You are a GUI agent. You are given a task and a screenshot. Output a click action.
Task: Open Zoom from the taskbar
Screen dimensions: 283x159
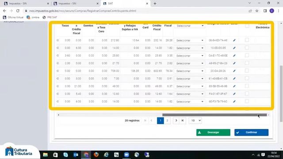tap(126, 155)
